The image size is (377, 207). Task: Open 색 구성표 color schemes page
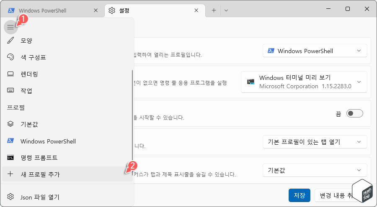tap(67, 57)
